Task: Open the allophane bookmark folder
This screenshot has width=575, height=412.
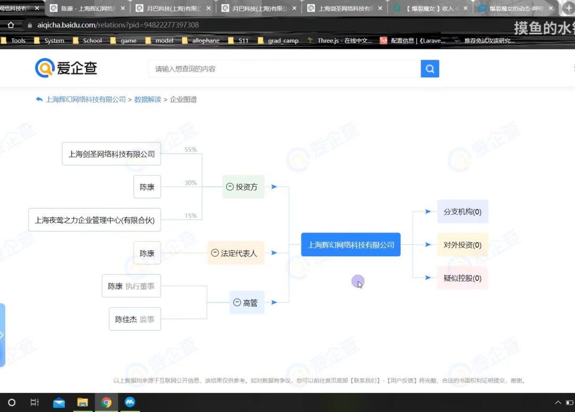Action: click(201, 41)
